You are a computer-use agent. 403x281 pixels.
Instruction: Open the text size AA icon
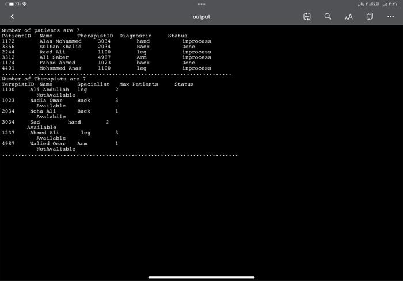pos(349,17)
